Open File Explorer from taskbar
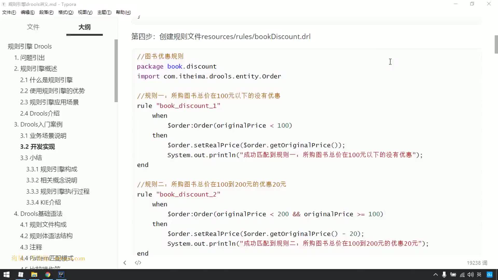This screenshot has width=498, height=280. click(34, 275)
